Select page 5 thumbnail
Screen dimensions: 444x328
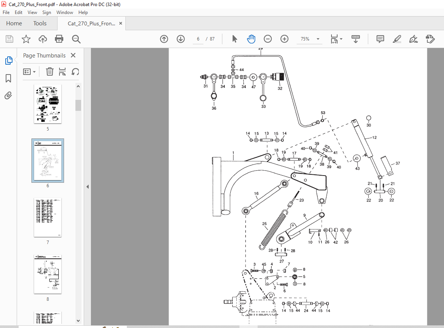click(48, 104)
